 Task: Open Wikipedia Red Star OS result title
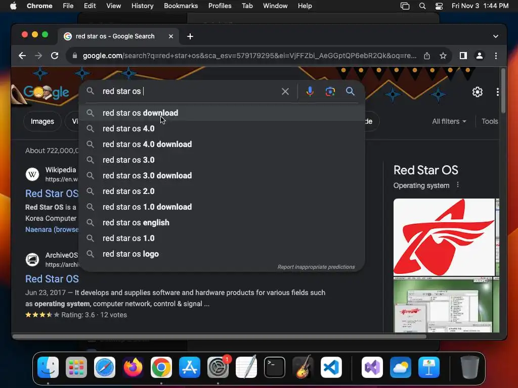click(52, 193)
